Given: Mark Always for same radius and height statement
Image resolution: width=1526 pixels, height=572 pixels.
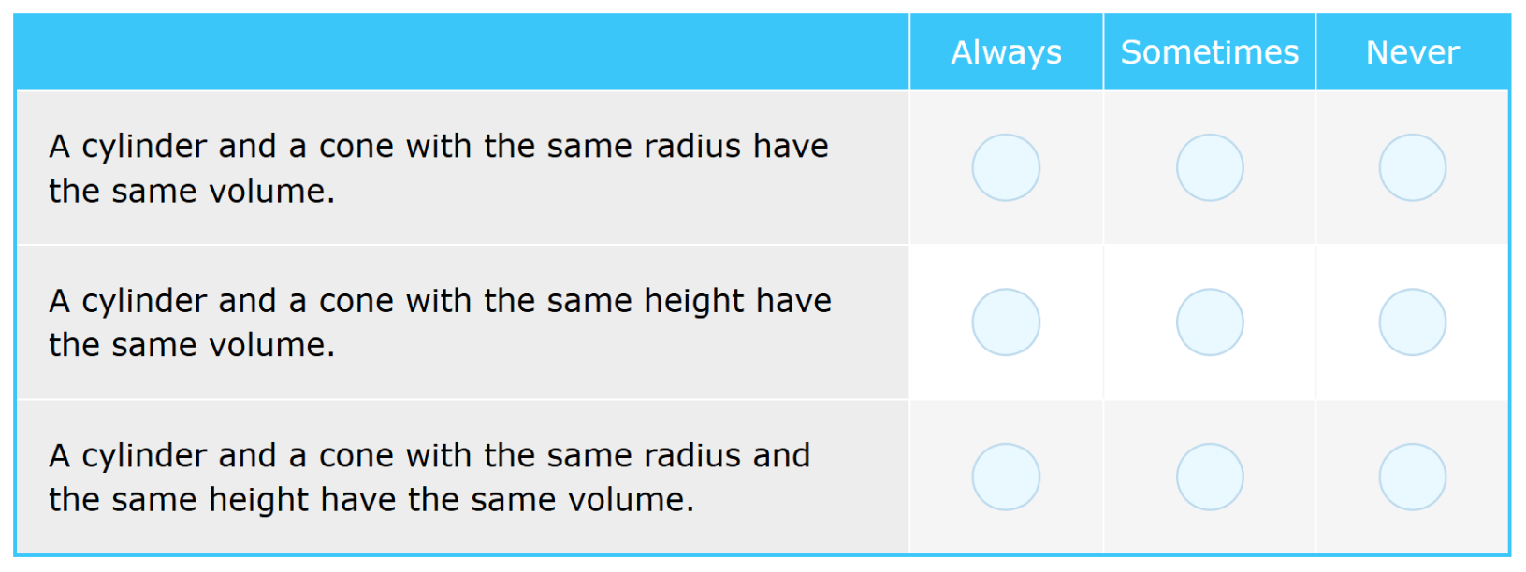Looking at the screenshot, I should coord(1006,477).
